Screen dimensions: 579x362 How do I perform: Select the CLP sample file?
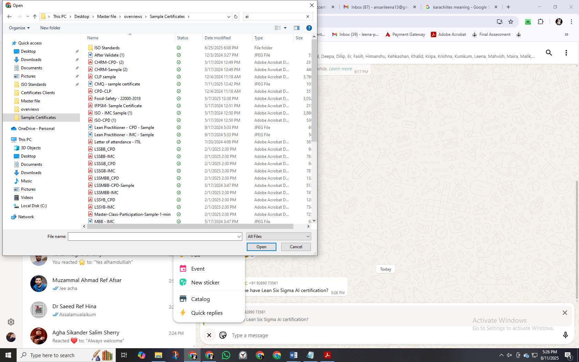(105, 77)
